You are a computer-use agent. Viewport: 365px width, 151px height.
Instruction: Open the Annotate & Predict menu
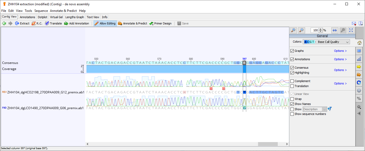pyautogui.click(x=63, y=11)
